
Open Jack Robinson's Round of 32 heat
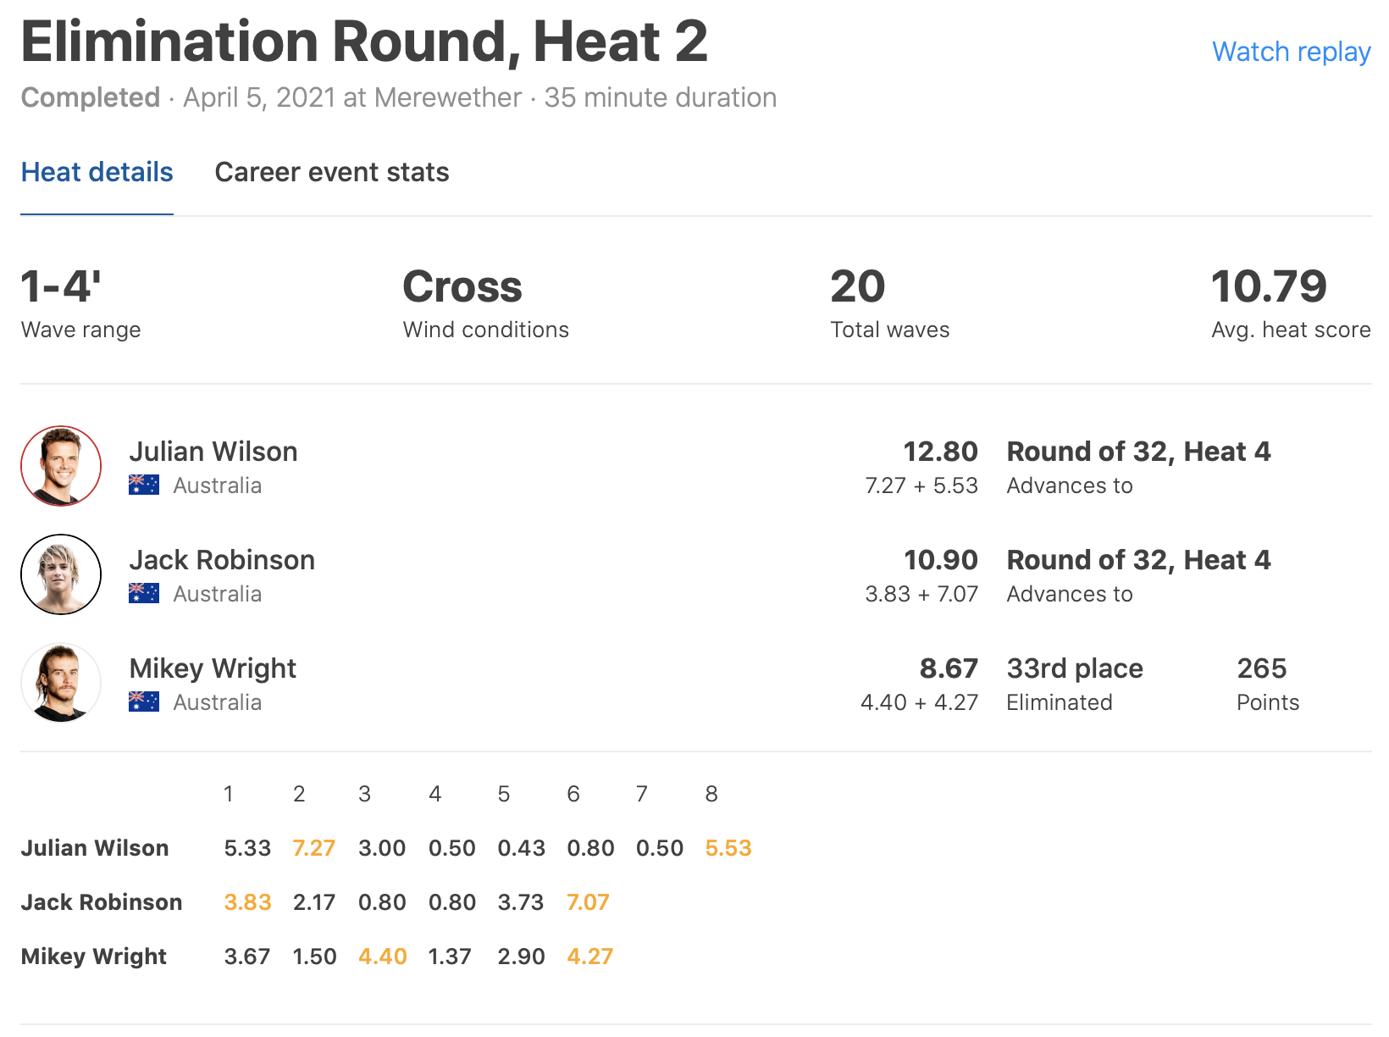[x=1138, y=560]
